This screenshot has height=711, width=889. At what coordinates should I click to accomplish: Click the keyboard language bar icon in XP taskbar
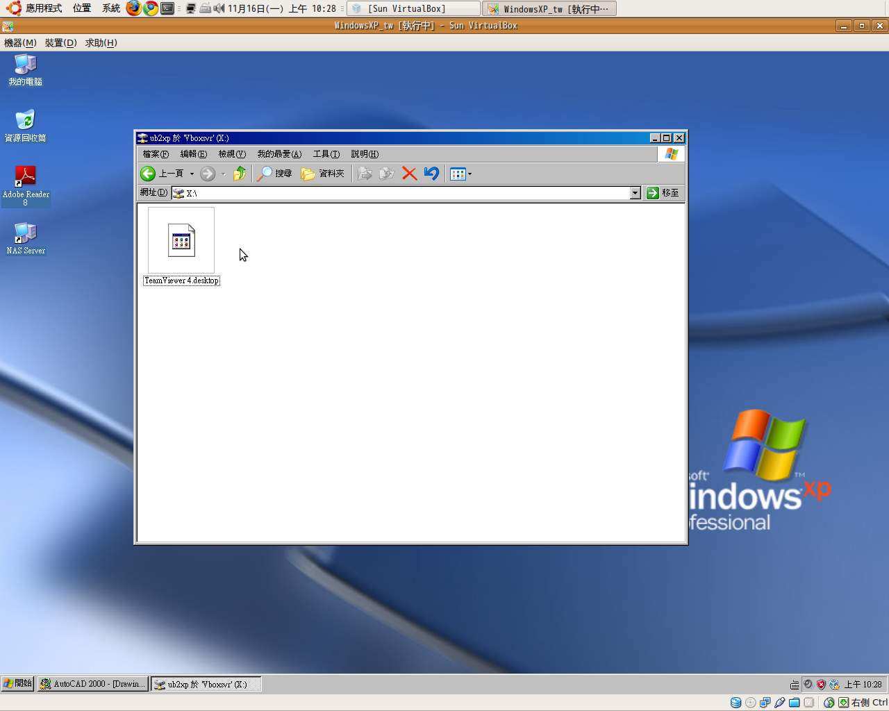(795, 685)
